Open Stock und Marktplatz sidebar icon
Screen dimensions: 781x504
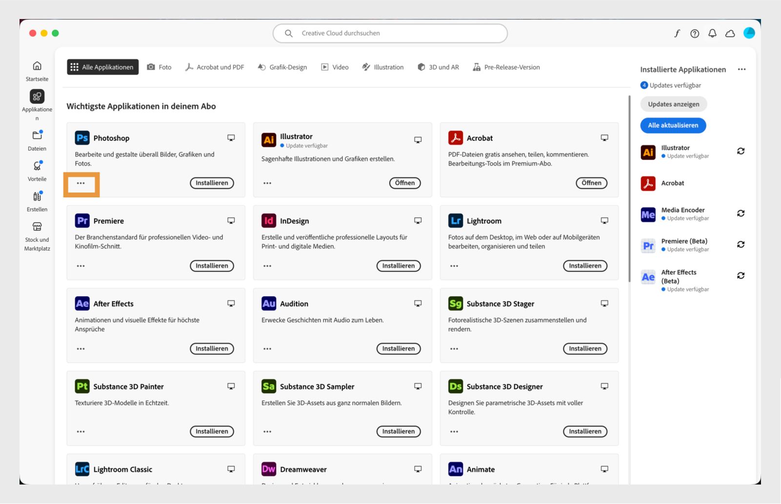pyautogui.click(x=37, y=227)
